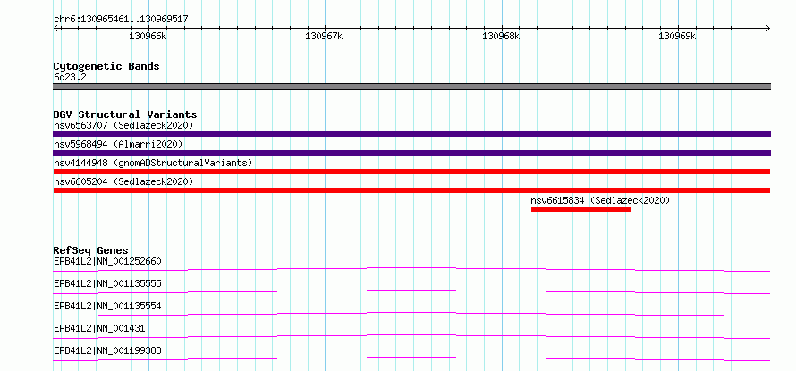Click the purple bar for nsv5968494
Viewport: 796px width, 371px height.
411,153
